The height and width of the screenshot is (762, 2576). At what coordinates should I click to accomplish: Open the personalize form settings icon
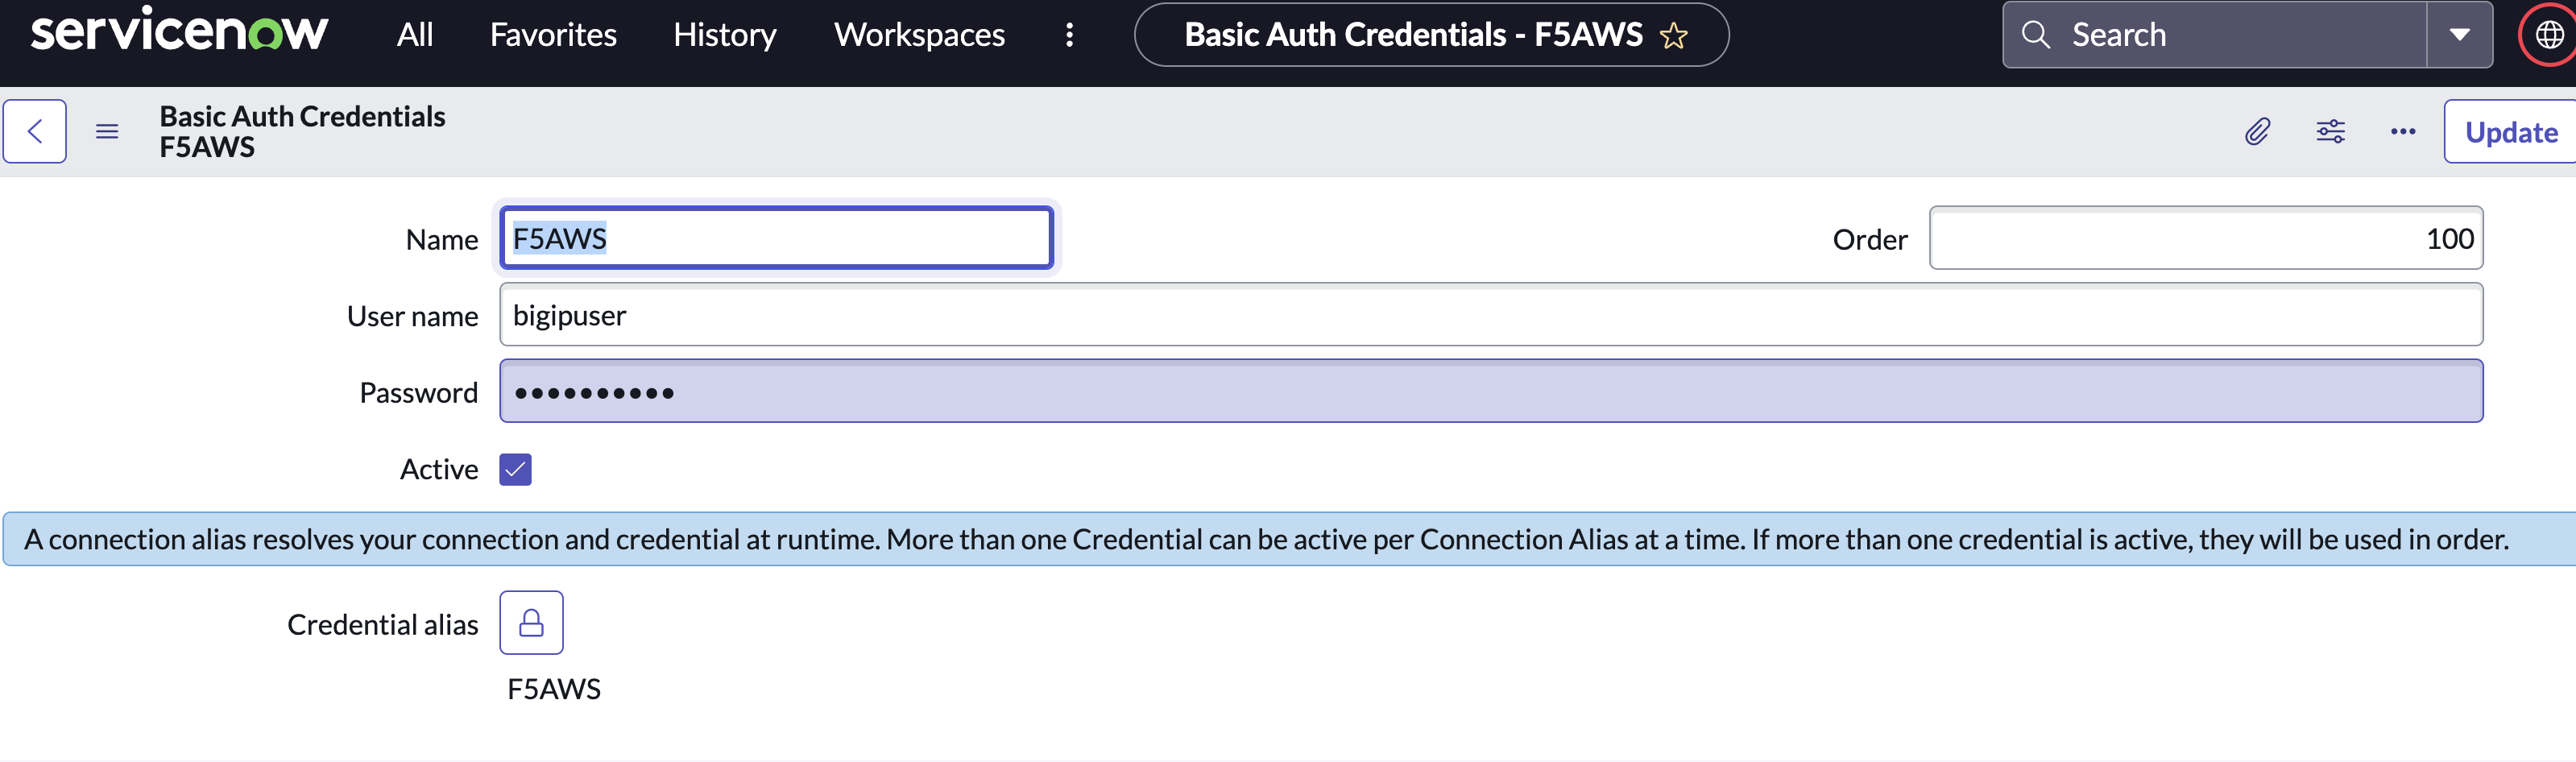click(x=2330, y=131)
